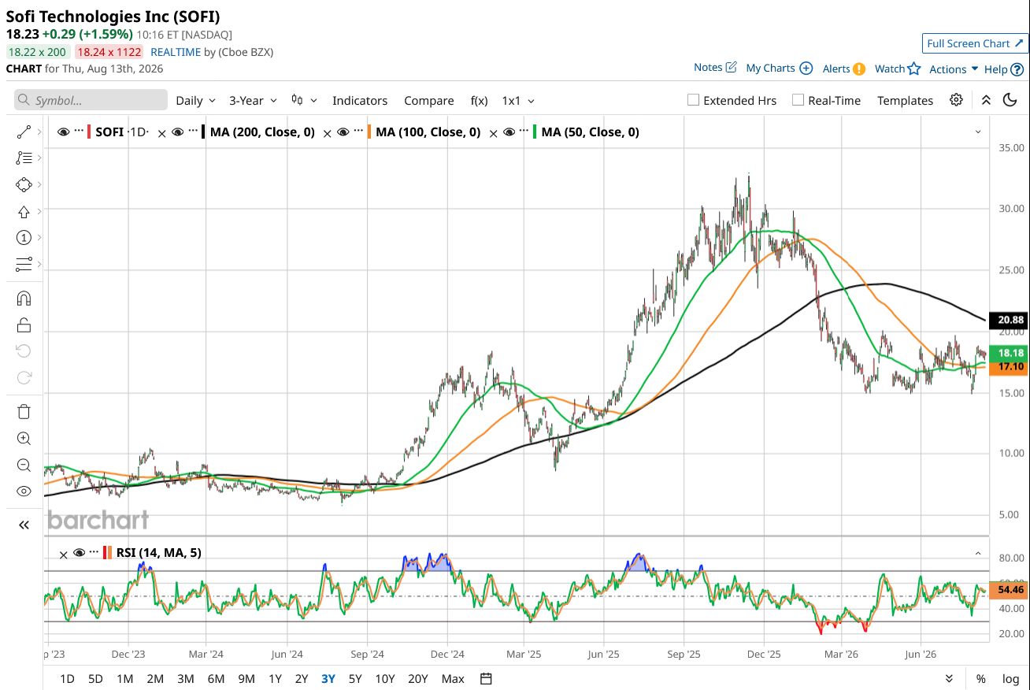Select the trend line drawing tool
Viewport: 1030px width, 690px height.
[24, 132]
